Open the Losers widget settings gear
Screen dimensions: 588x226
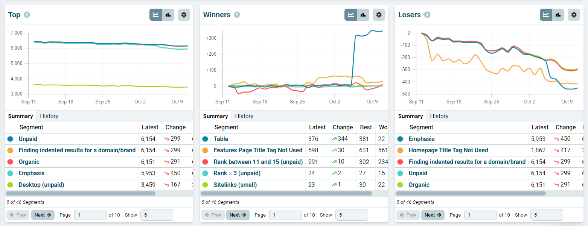574,15
